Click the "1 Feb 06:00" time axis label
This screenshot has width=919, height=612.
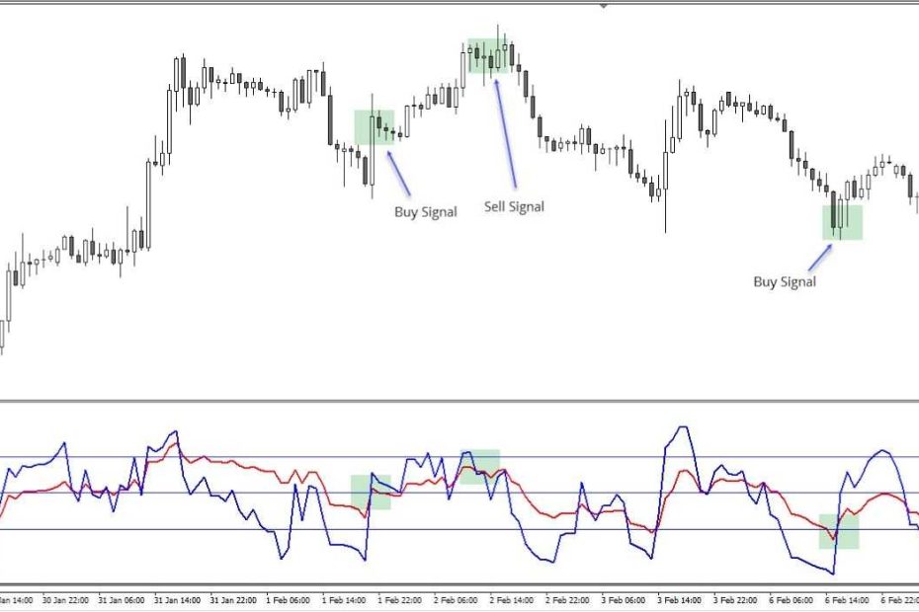click(288, 599)
